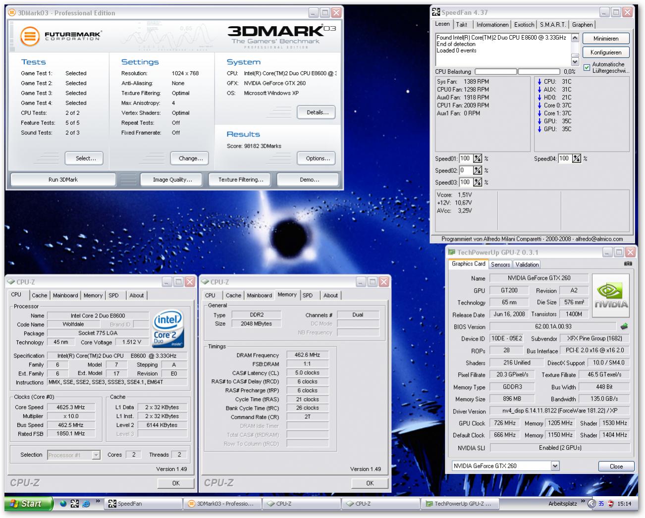Viewport: 645px width, 518px height.
Task: Click the red shield tray icon
Action: 611,504
